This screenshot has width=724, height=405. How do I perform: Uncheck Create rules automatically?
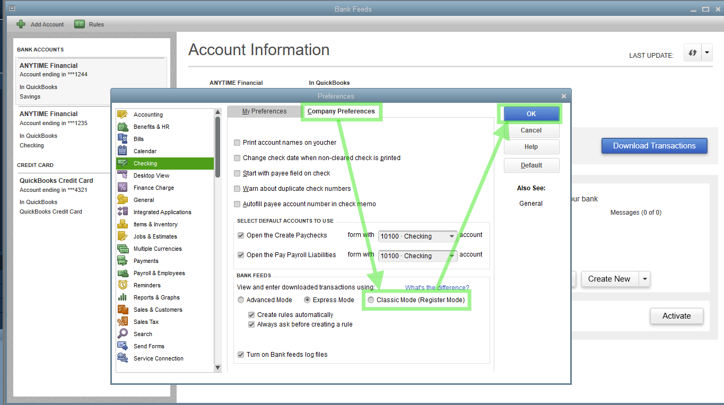(x=251, y=315)
